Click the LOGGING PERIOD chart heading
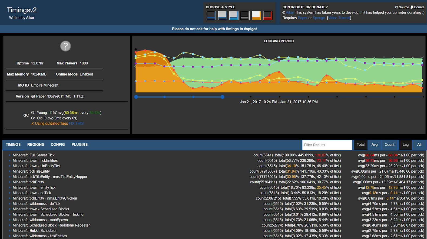Viewport: 427px width, 239px height. click(279, 41)
